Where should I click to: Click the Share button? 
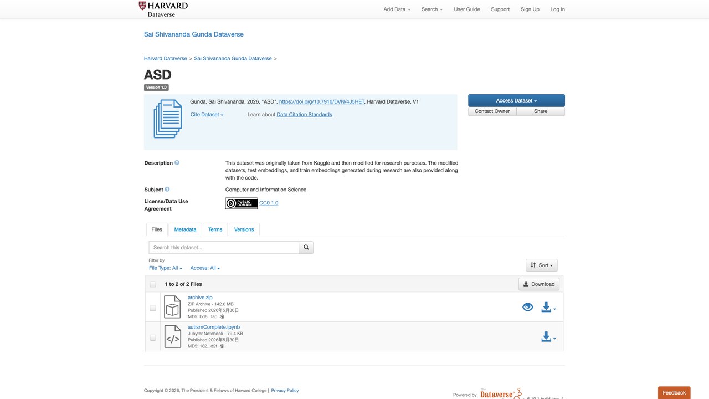[541, 111]
